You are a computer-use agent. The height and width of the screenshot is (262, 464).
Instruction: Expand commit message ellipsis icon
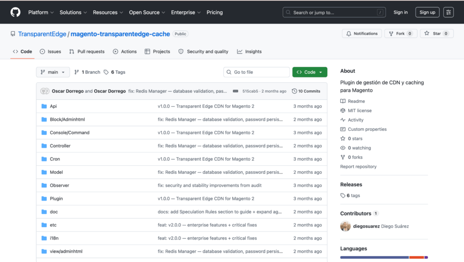tap(235, 91)
